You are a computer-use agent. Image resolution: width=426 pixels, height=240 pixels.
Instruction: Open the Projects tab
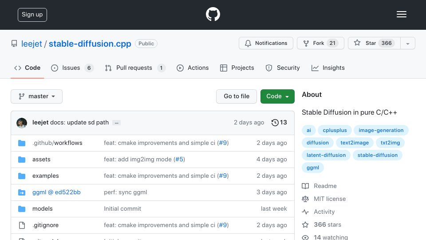[237, 68]
